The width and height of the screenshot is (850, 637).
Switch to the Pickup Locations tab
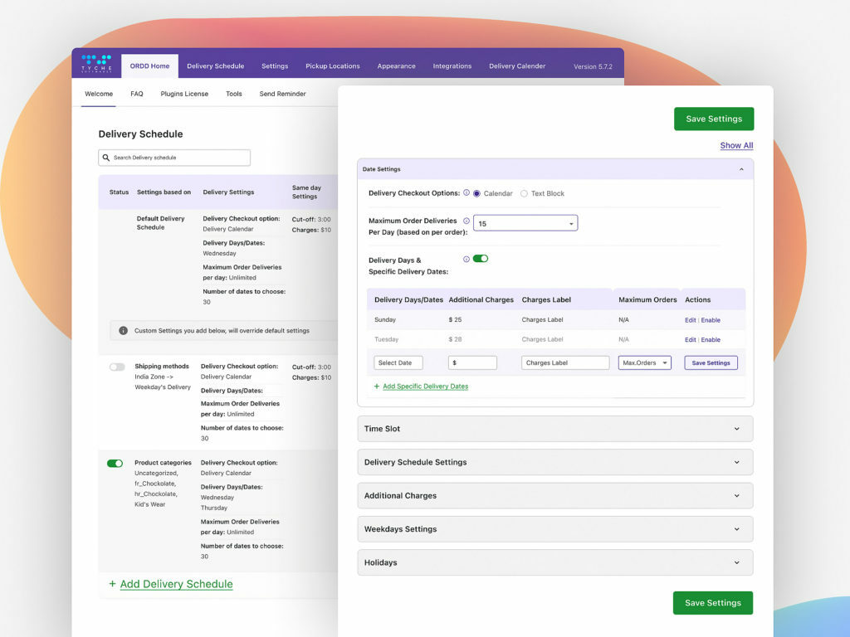tap(332, 66)
